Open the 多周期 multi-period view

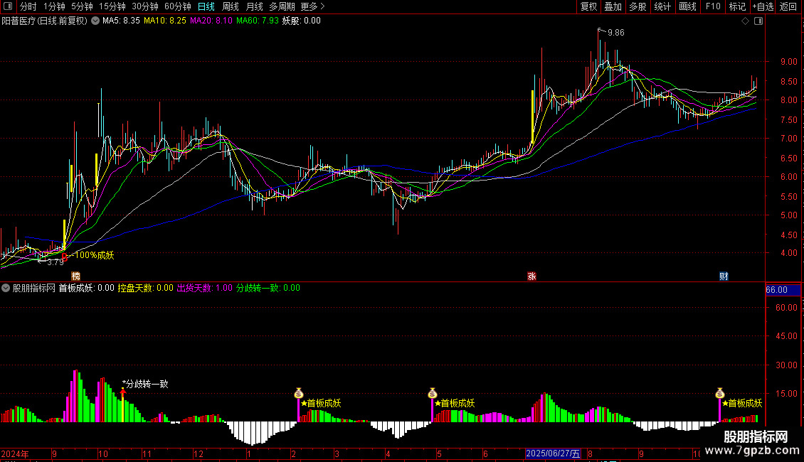click(x=282, y=6)
